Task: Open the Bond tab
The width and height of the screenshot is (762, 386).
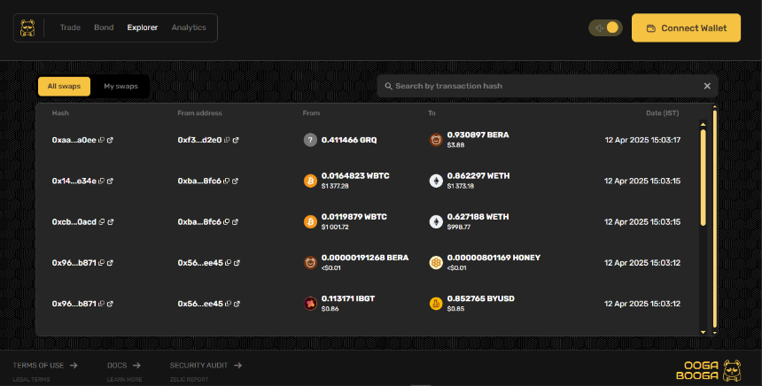Action: (104, 27)
